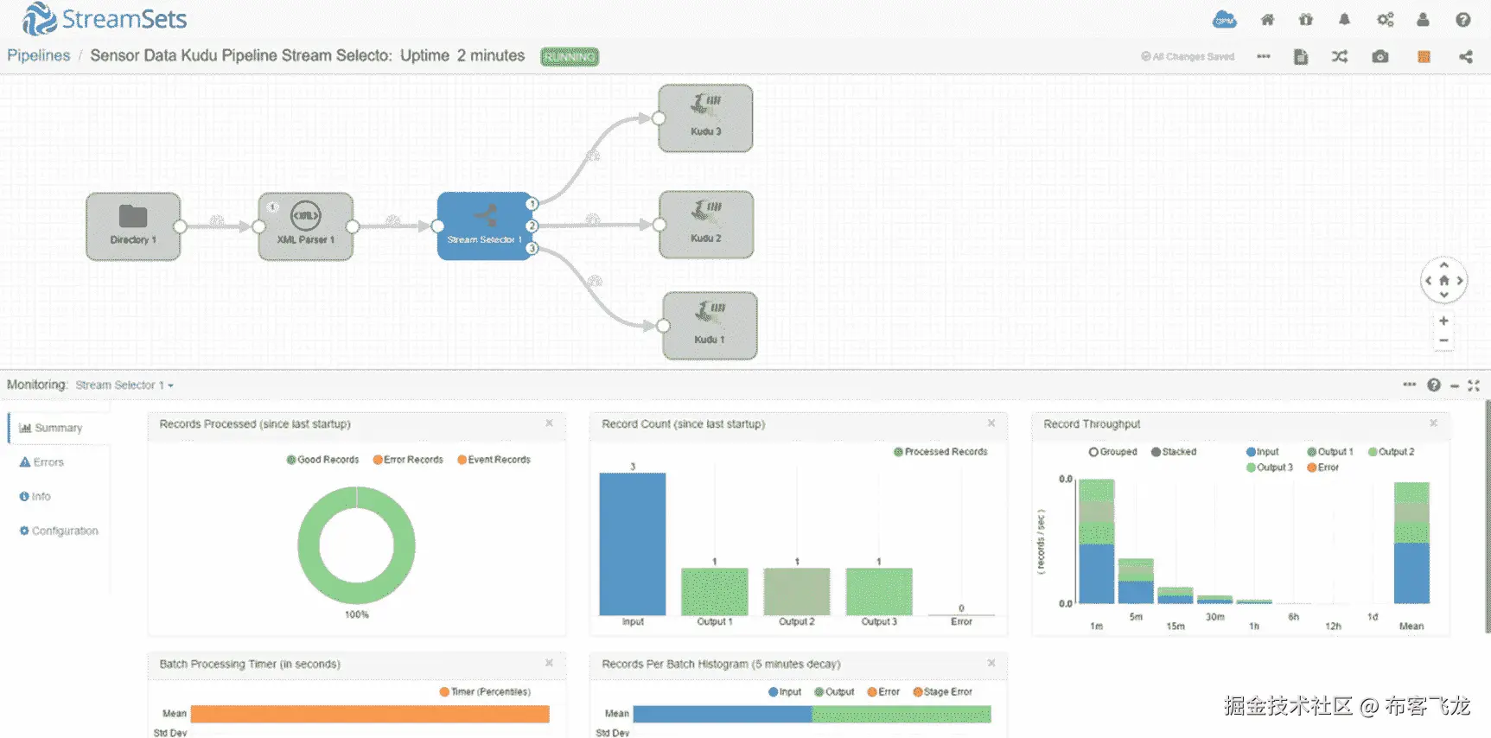Click canvas home pan control
Viewport: 1491px width, 738px height.
tap(1443, 280)
